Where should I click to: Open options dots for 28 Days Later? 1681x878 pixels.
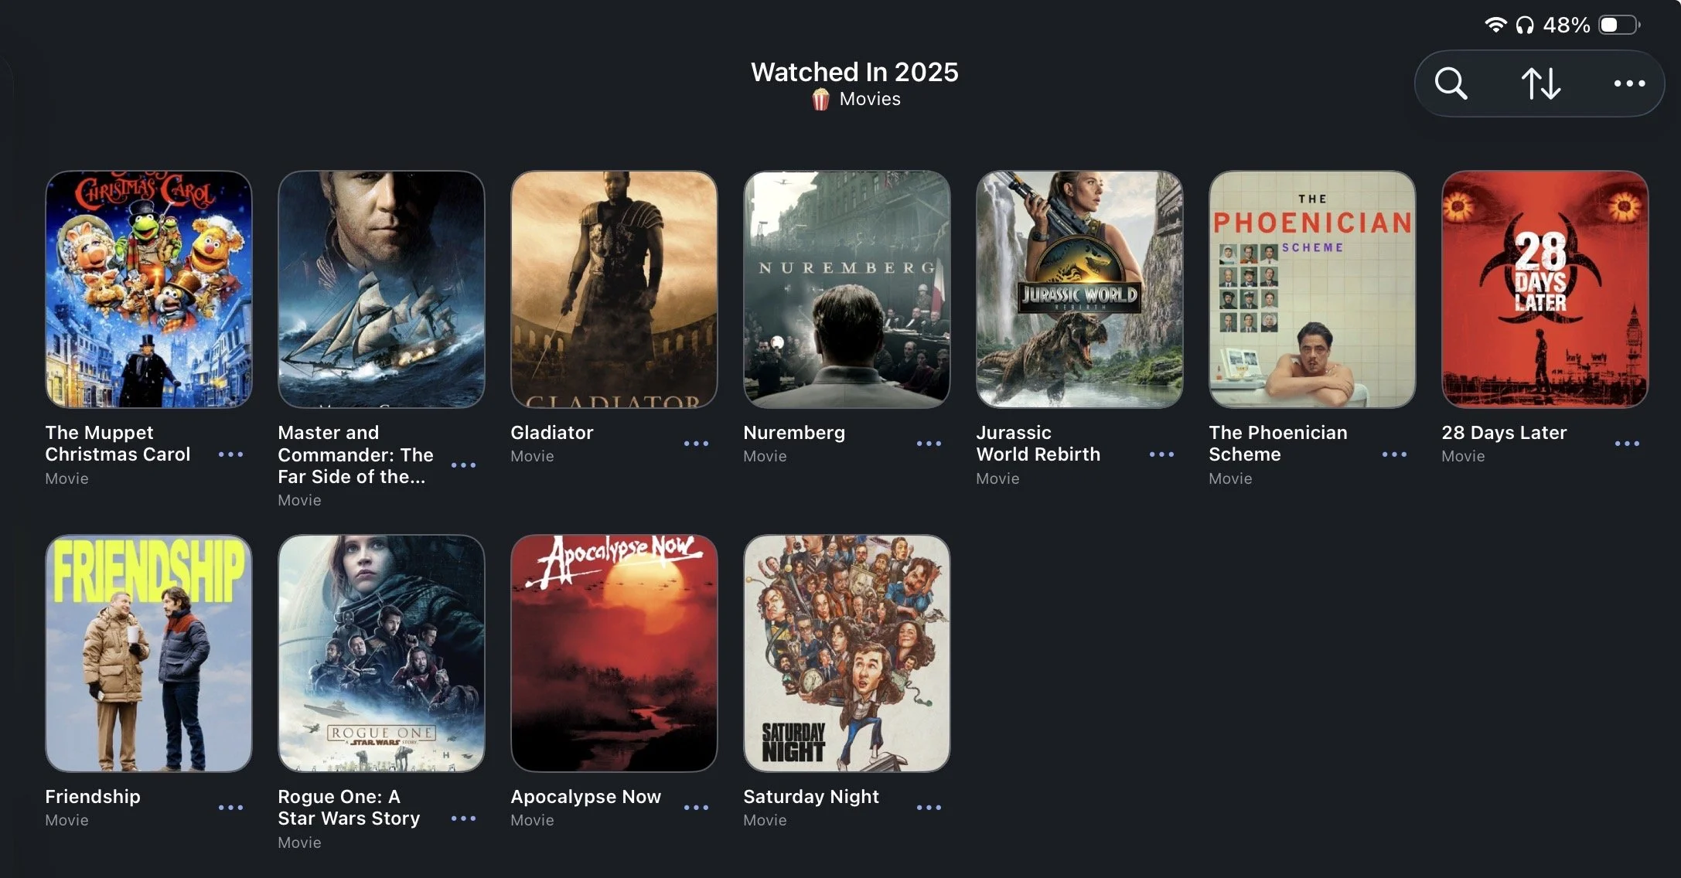[x=1627, y=444]
